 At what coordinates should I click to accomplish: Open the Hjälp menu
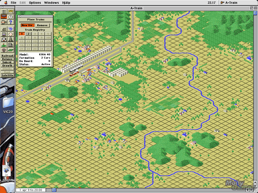coord(66,3)
